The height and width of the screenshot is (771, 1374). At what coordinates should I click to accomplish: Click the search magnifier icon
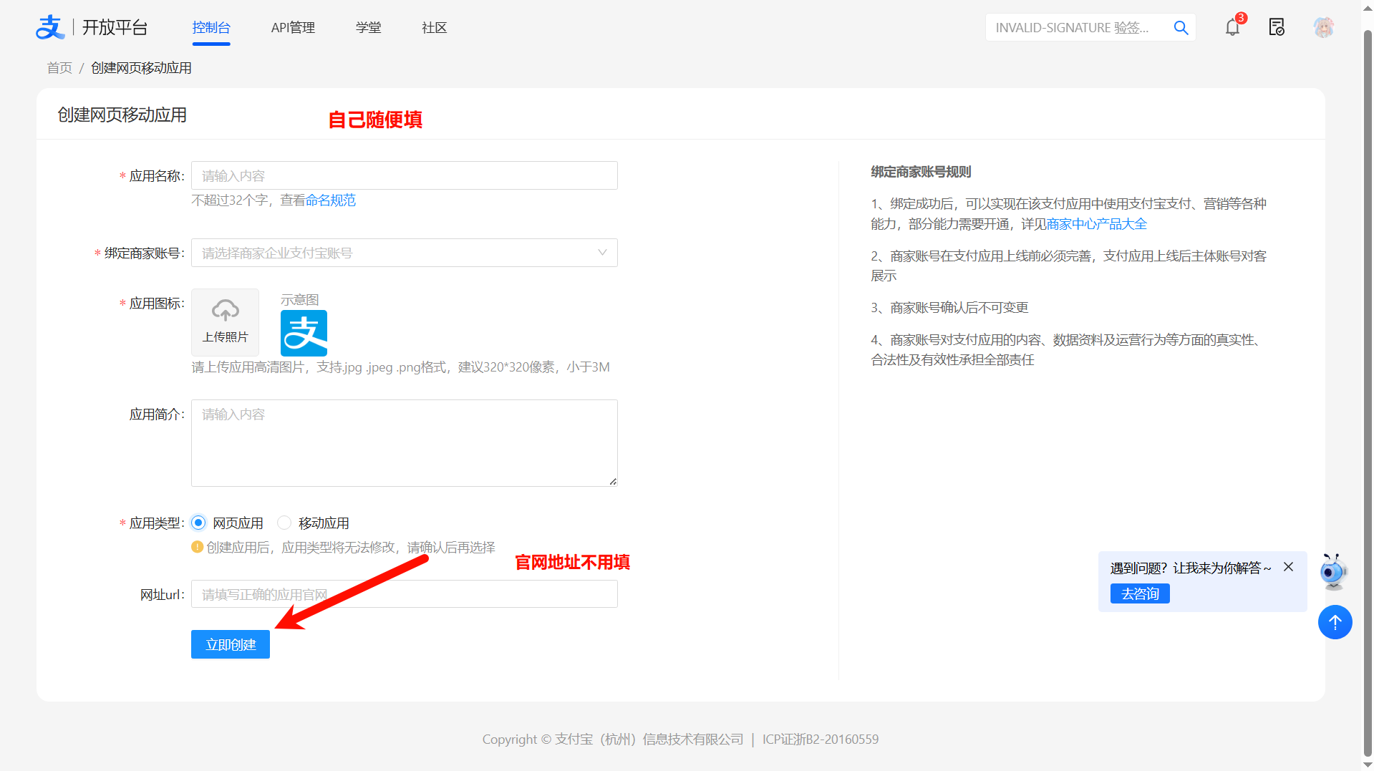coord(1181,27)
